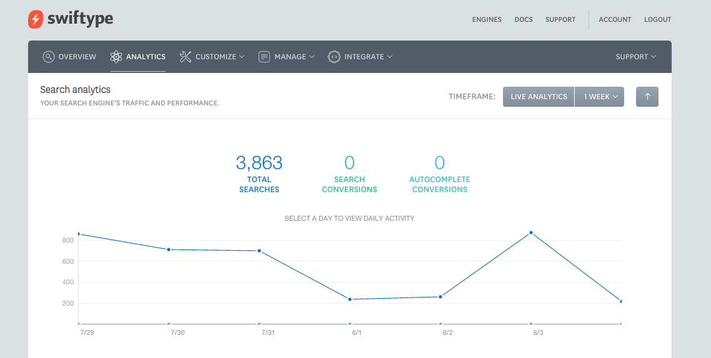Click the Search analytics heading
This screenshot has height=358, width=711.
pyautogui.click(x=75, y=90)
